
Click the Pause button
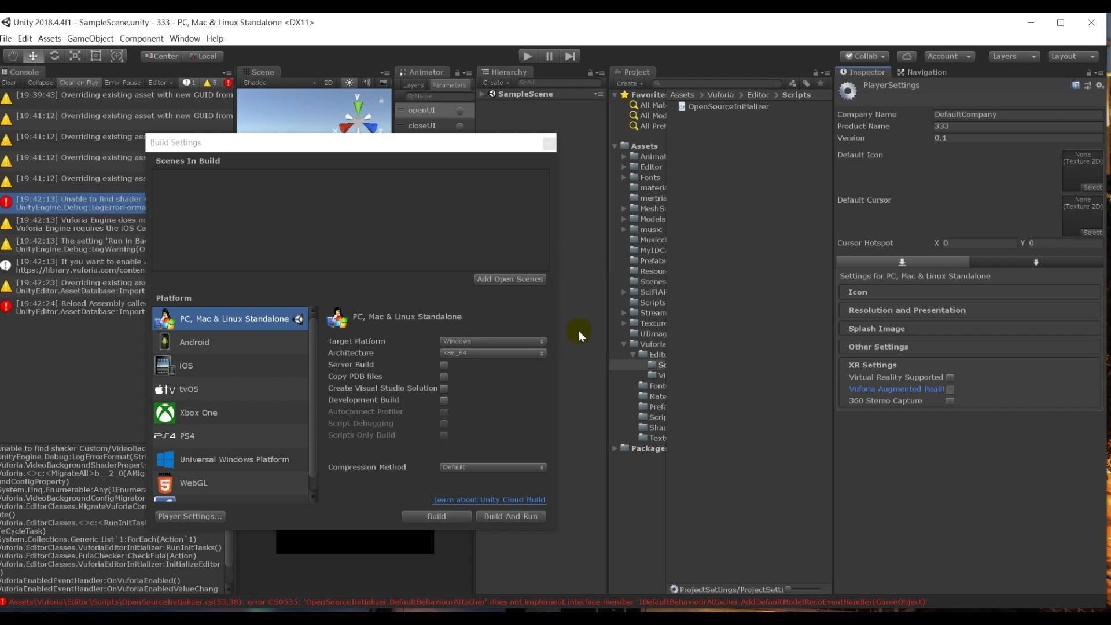tap(549, 56)
